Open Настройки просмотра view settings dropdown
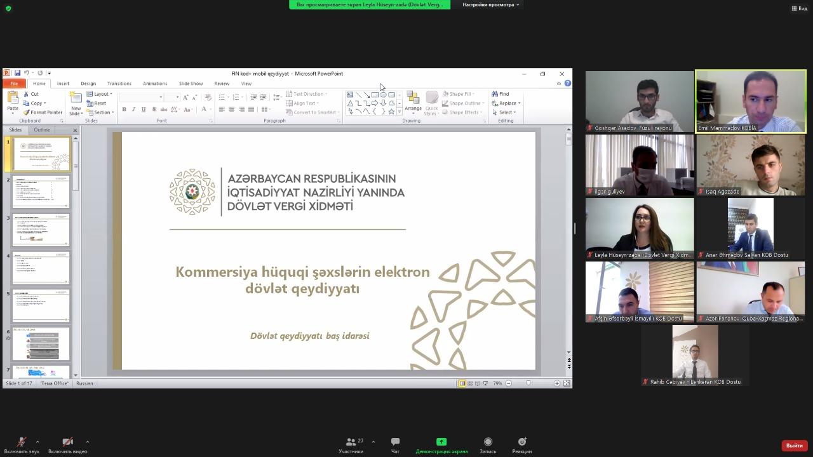 490,4
